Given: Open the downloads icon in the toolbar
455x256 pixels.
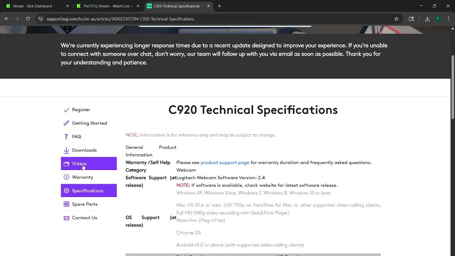Looking at the screenshot, I should [x=427, y=19].
